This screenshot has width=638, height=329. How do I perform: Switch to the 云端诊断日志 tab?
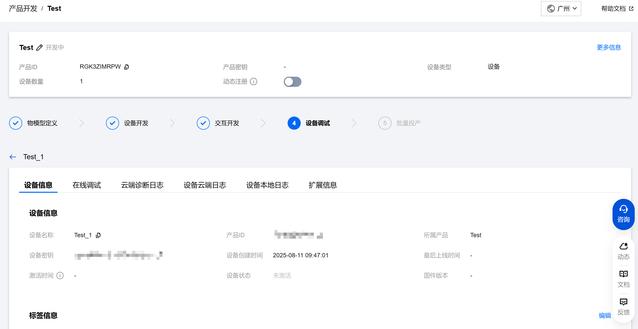click(142, 185)
